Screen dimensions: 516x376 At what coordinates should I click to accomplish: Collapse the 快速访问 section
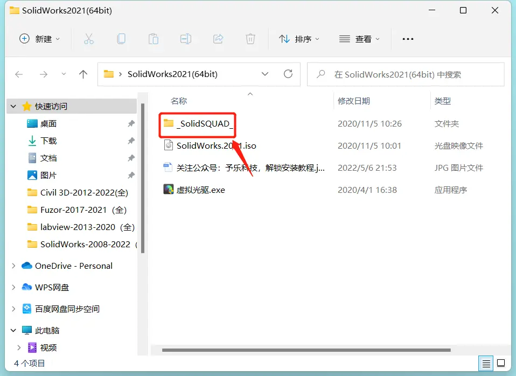coord(13,106)
